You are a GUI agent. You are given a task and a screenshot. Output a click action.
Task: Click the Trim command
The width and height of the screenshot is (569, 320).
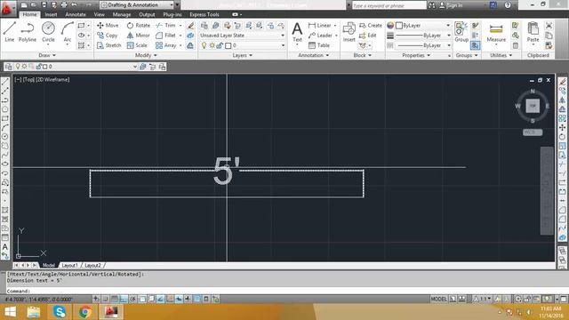coord(166,26)
